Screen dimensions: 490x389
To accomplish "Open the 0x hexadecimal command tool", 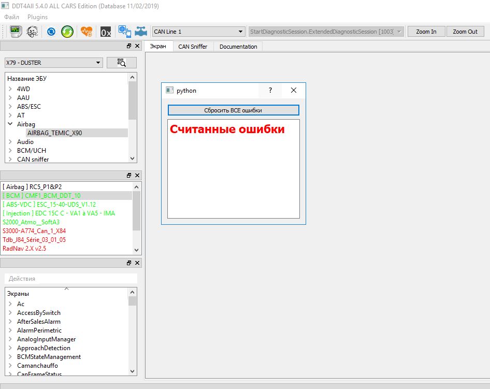I will click(x=106, y=32).
